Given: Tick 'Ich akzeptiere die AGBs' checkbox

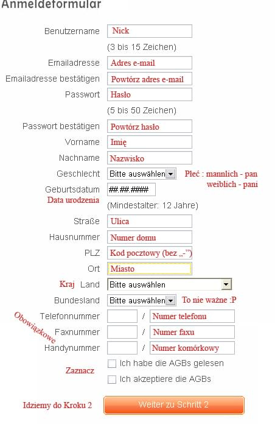Looking at the screenshot, I should (112, 379).
